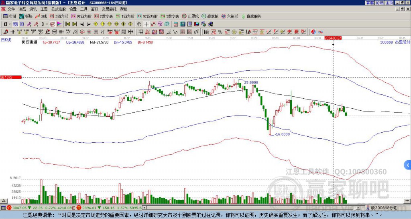This screenshot has width=411, height=219.
Task: Select the percent % drawing tool
Action: [220, 32]
